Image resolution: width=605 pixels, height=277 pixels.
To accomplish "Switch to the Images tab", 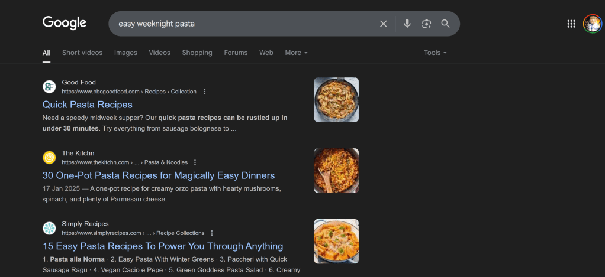I will coord(125,53).
